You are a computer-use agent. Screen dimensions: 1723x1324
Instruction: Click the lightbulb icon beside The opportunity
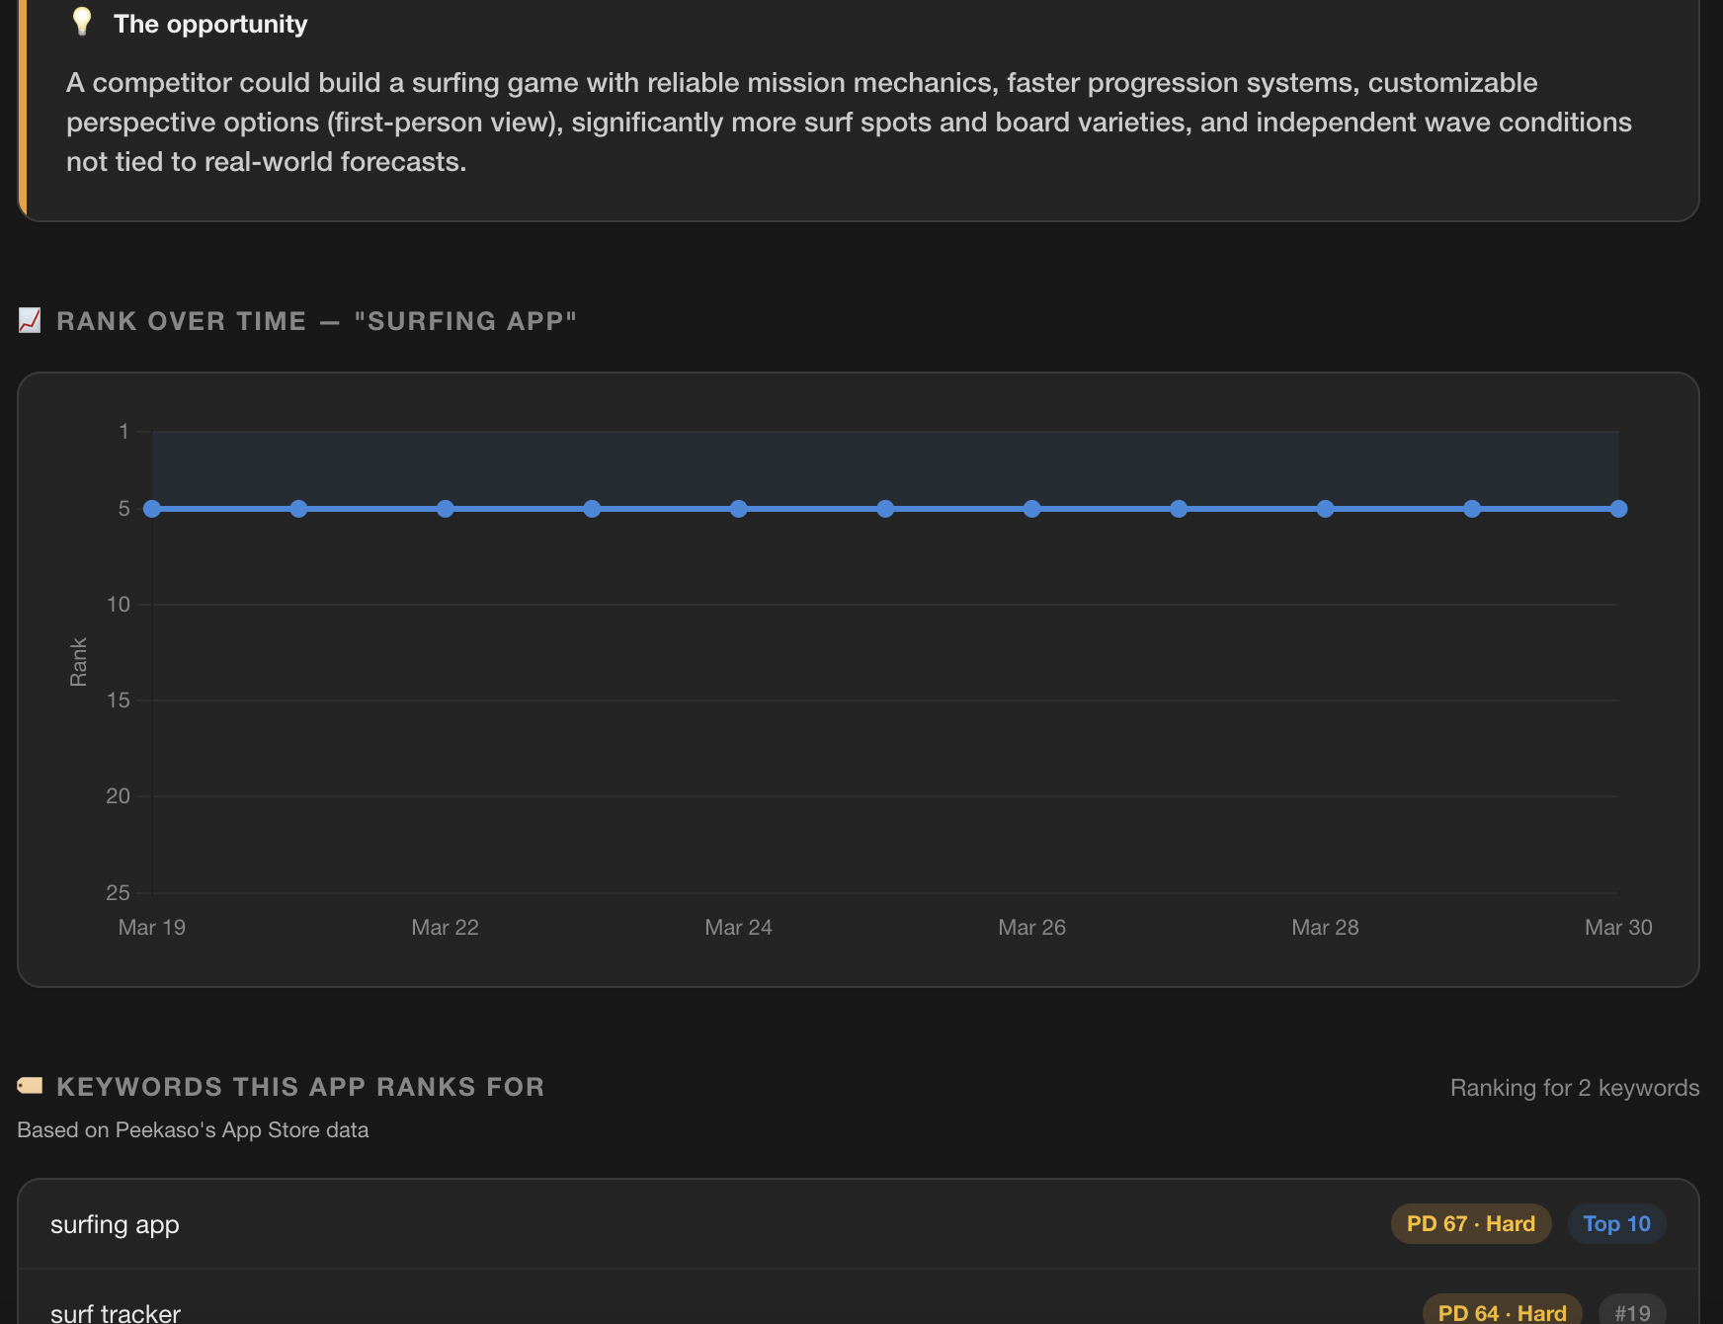82,22
